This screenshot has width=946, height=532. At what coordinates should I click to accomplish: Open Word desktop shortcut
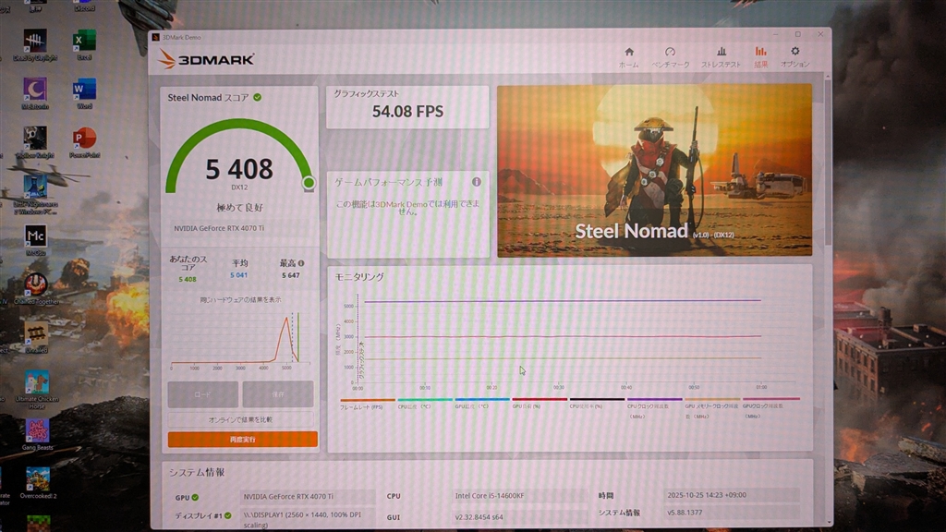[84, 93]
